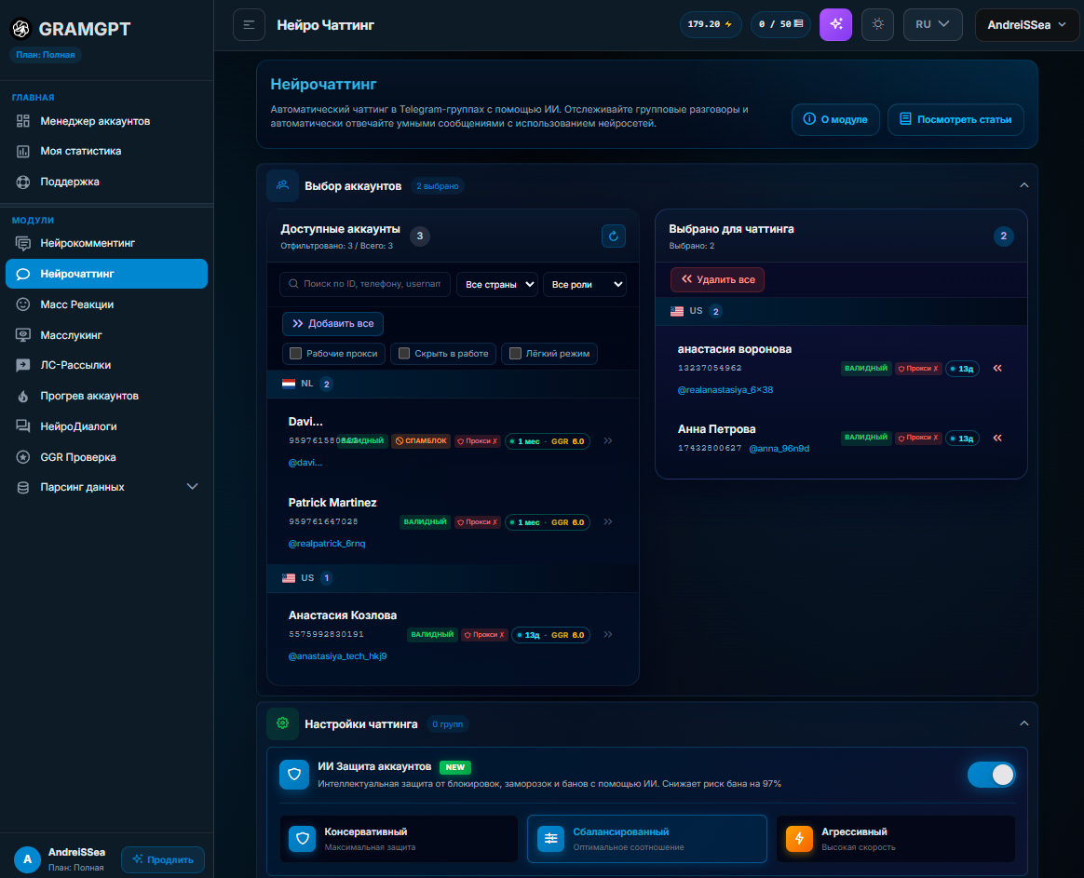The width and height of the screenshot is (1084, 878).
Task: Open the @anna_96n9d username link
Action: point(779,449)
